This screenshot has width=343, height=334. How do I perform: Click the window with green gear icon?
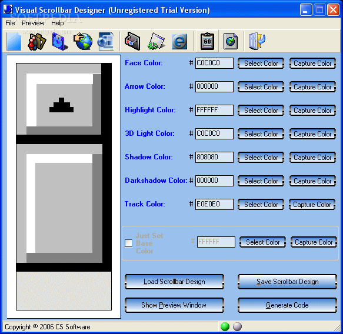point(156,41)
